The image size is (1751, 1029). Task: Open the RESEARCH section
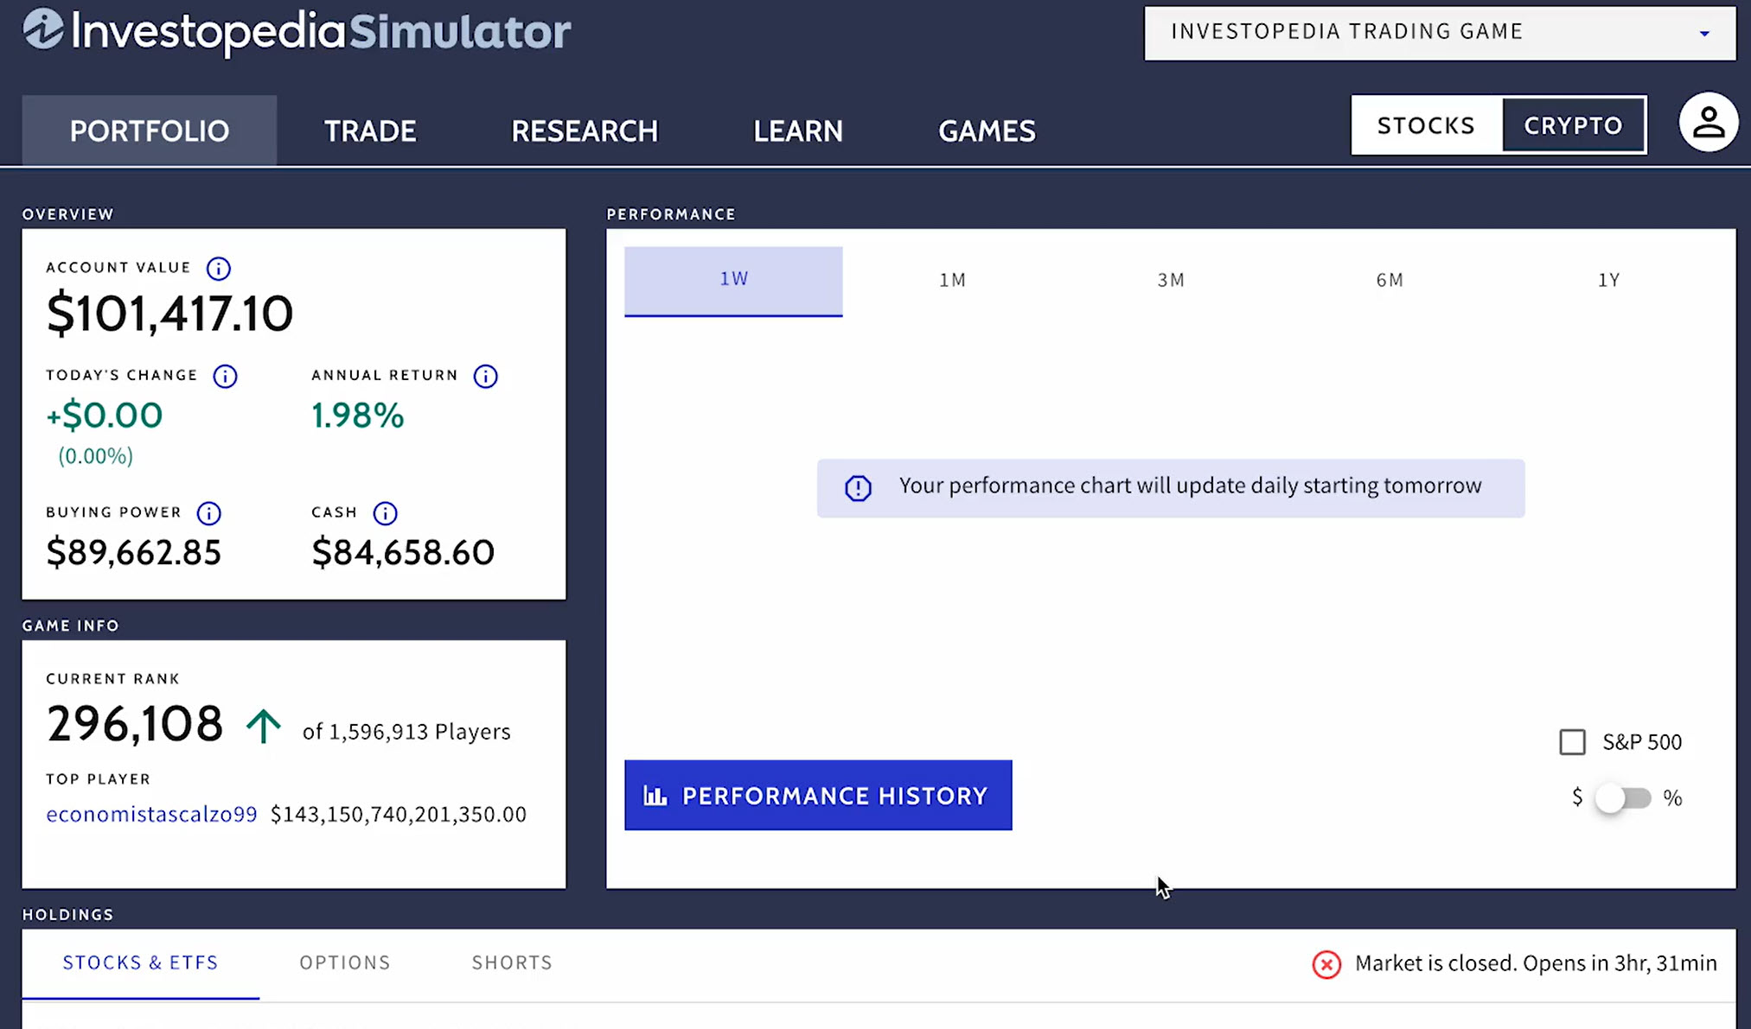[584, 130]
